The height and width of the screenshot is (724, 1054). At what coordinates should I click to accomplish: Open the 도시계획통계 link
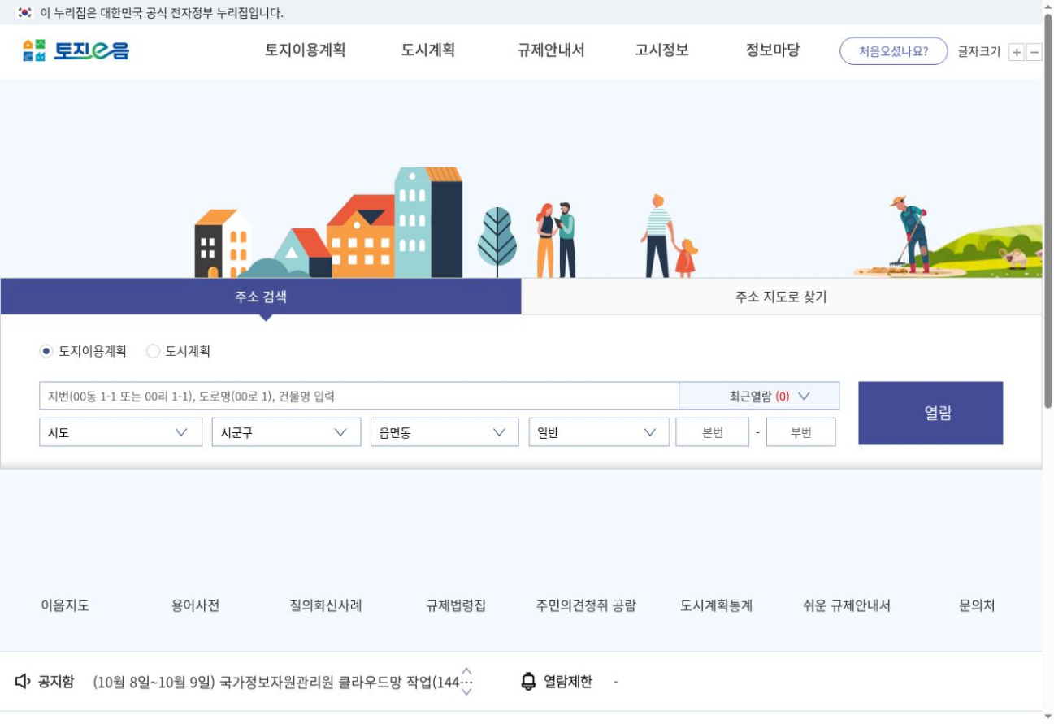click(x=716, y=605)
